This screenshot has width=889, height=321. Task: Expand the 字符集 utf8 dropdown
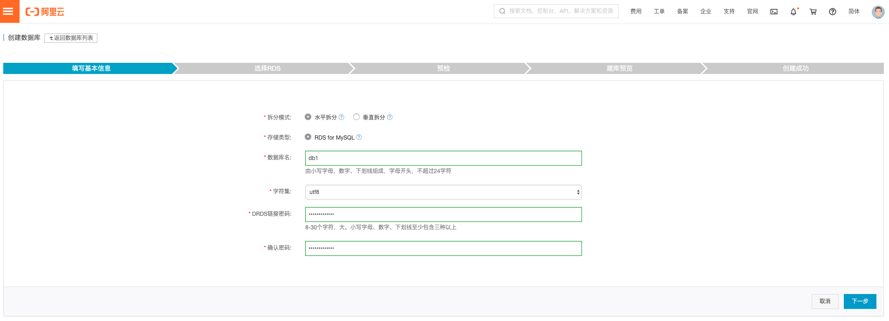coord(443,192)
